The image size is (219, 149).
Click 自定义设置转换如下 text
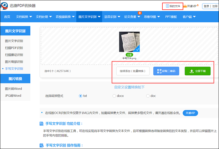tap(129, 87)
